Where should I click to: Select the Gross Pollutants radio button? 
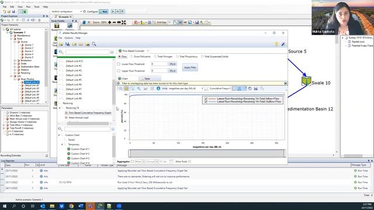click(x=131, y=57)
